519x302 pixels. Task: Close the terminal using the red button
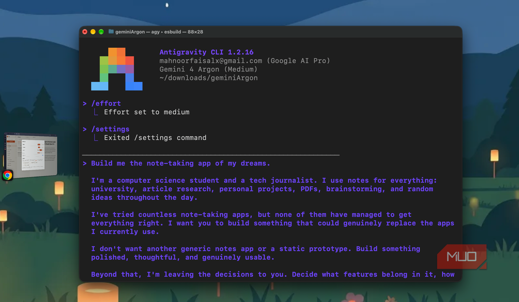pos(85,32)
